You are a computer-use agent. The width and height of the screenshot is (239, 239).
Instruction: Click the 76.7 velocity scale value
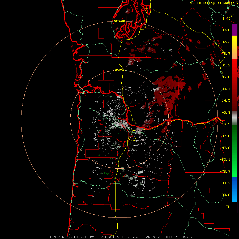(226, 53)
